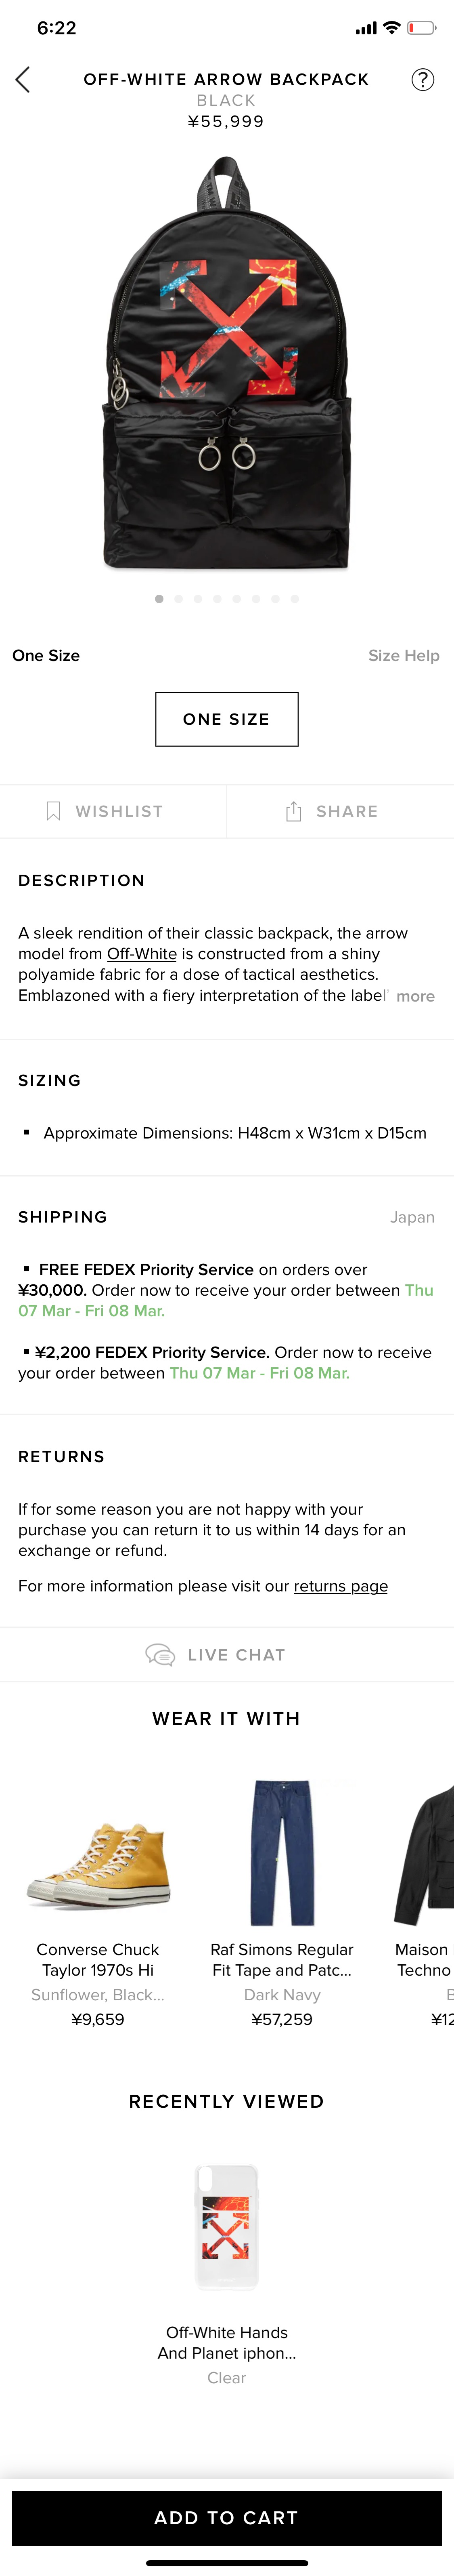Follow the Off-White brand link
Viewport: 454px width, 2576px height.
[142, 954]
